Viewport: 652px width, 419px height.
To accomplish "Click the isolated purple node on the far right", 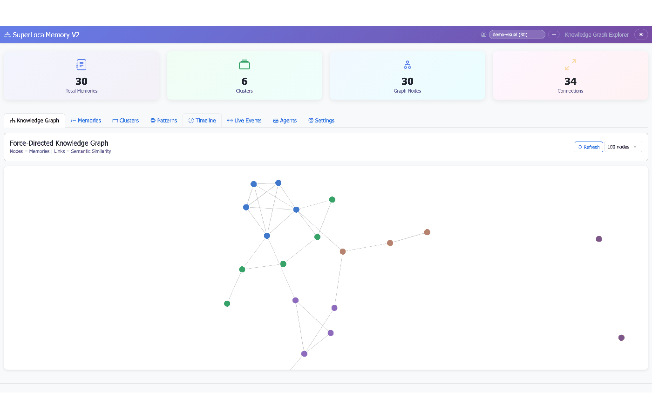I will tap(599, 239).
